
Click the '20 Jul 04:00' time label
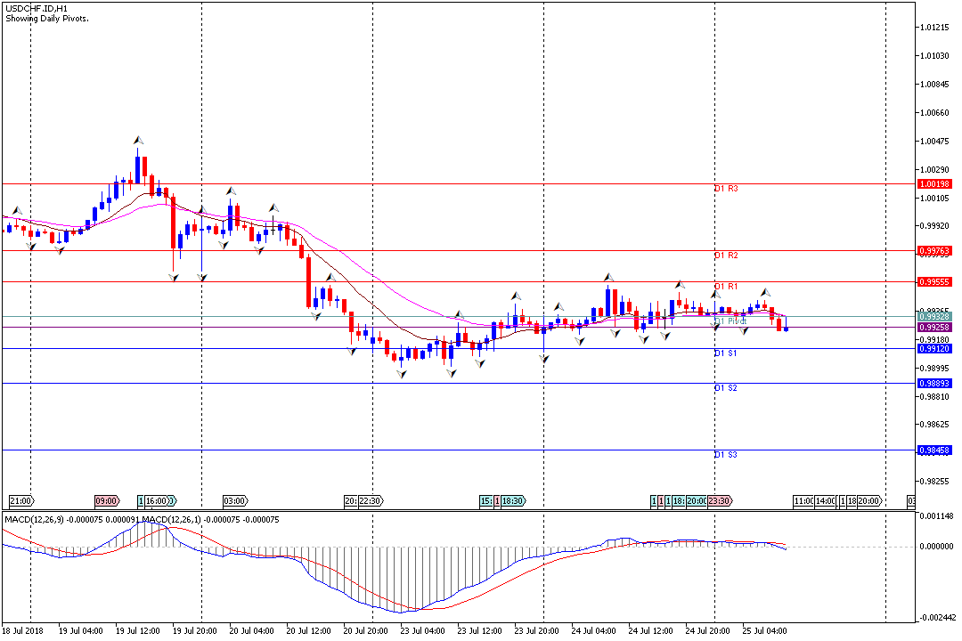251,631
